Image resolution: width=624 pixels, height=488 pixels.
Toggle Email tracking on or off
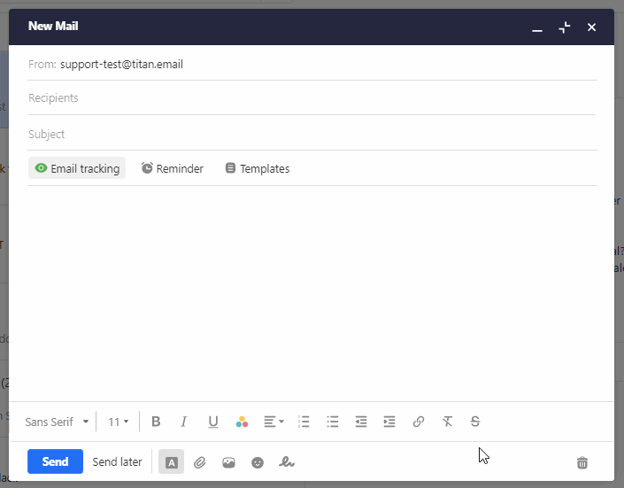pyautogui.click(x=77, y=168)
